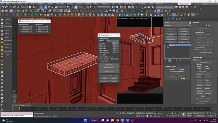
Task: Open the Method dropdown in PolyDamage
Action: click(113, 41)
